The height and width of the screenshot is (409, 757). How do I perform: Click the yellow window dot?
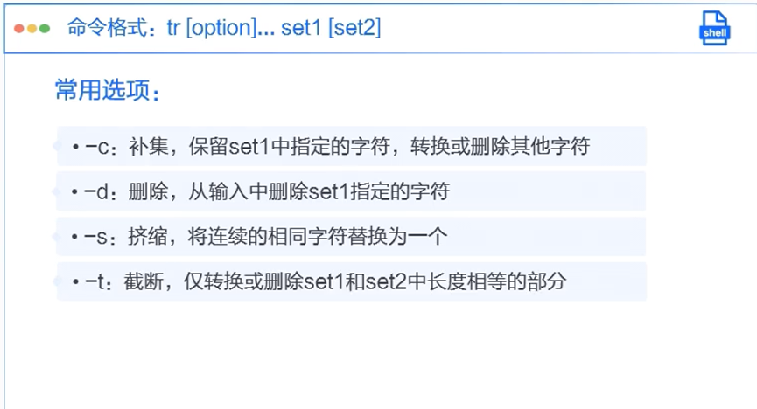[x=32, y=29]
